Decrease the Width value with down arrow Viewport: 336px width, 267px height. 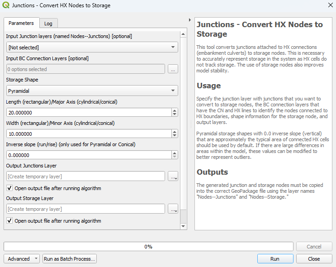(175, 136)
